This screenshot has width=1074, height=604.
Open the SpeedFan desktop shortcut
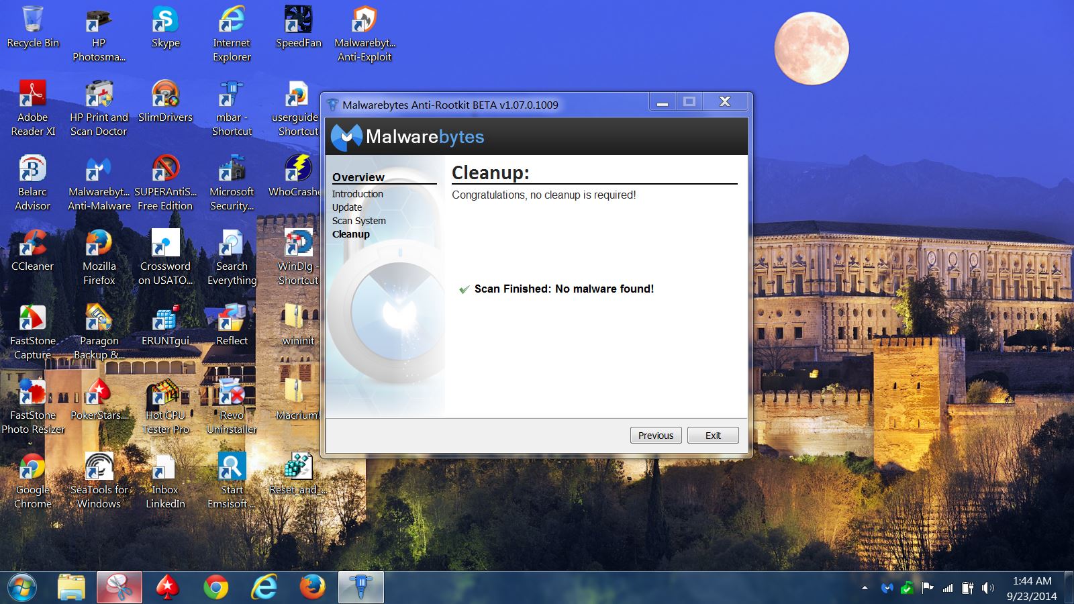[298, 28]
